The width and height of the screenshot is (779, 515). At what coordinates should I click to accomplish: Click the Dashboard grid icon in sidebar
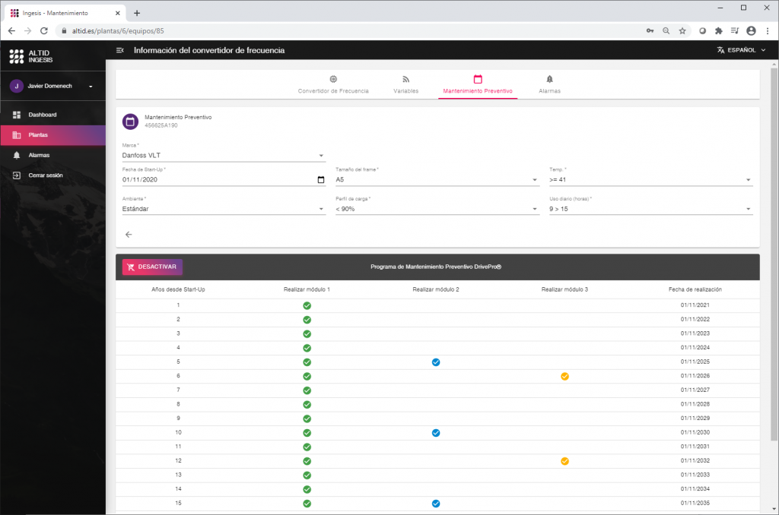coord(17,115)
